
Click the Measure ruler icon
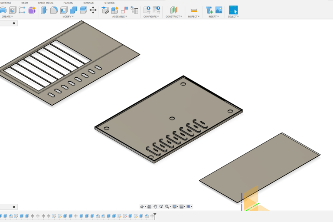coord(194,10)
